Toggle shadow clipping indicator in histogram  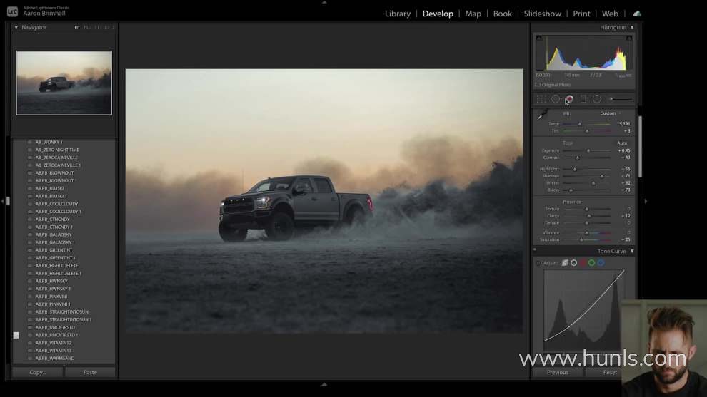click(538, 38)
